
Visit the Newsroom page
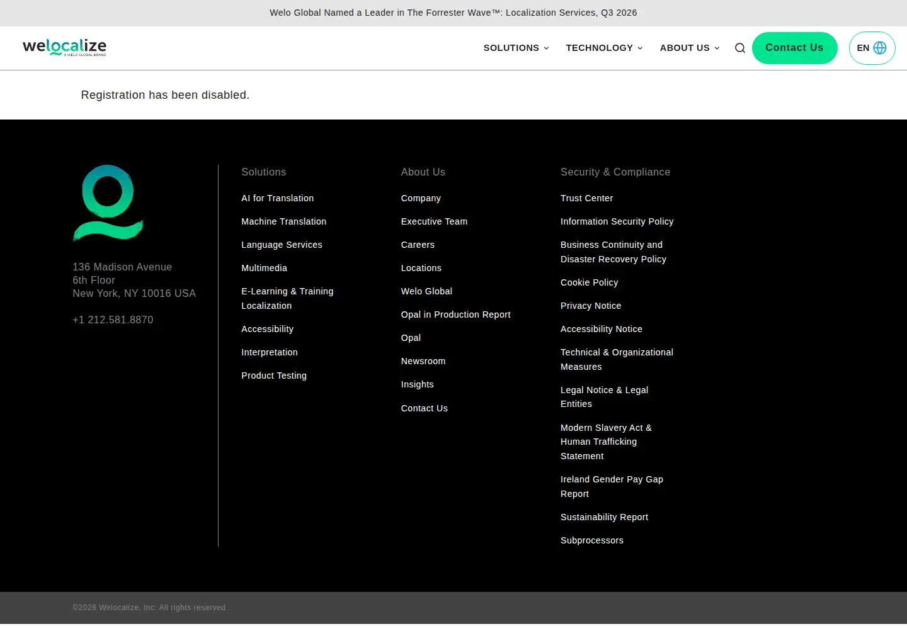(423, 361)
